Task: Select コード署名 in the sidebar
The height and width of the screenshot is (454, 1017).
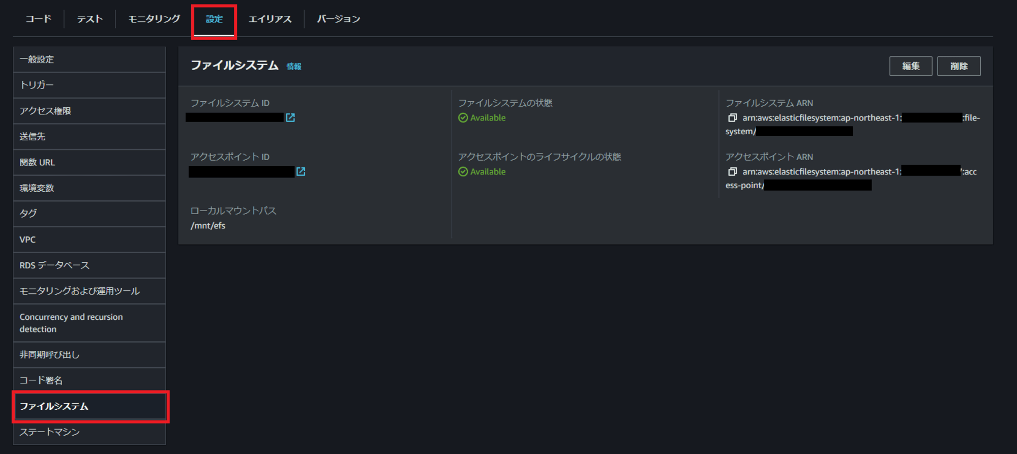Action: [x=89, y=380]
